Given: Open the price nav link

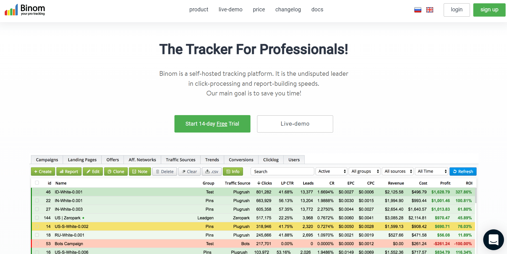Looking at the screenshot, I should tap(259, 9).
